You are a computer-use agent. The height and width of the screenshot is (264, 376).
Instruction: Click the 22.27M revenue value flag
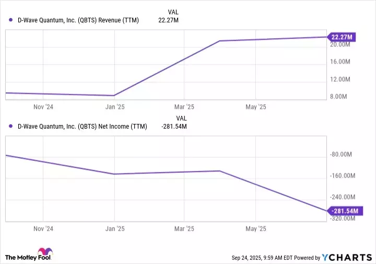[342, 37]
